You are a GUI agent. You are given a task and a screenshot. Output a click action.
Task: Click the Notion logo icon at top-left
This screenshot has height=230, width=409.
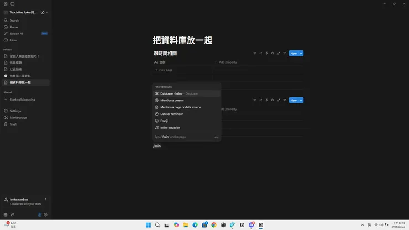point(6,4)
